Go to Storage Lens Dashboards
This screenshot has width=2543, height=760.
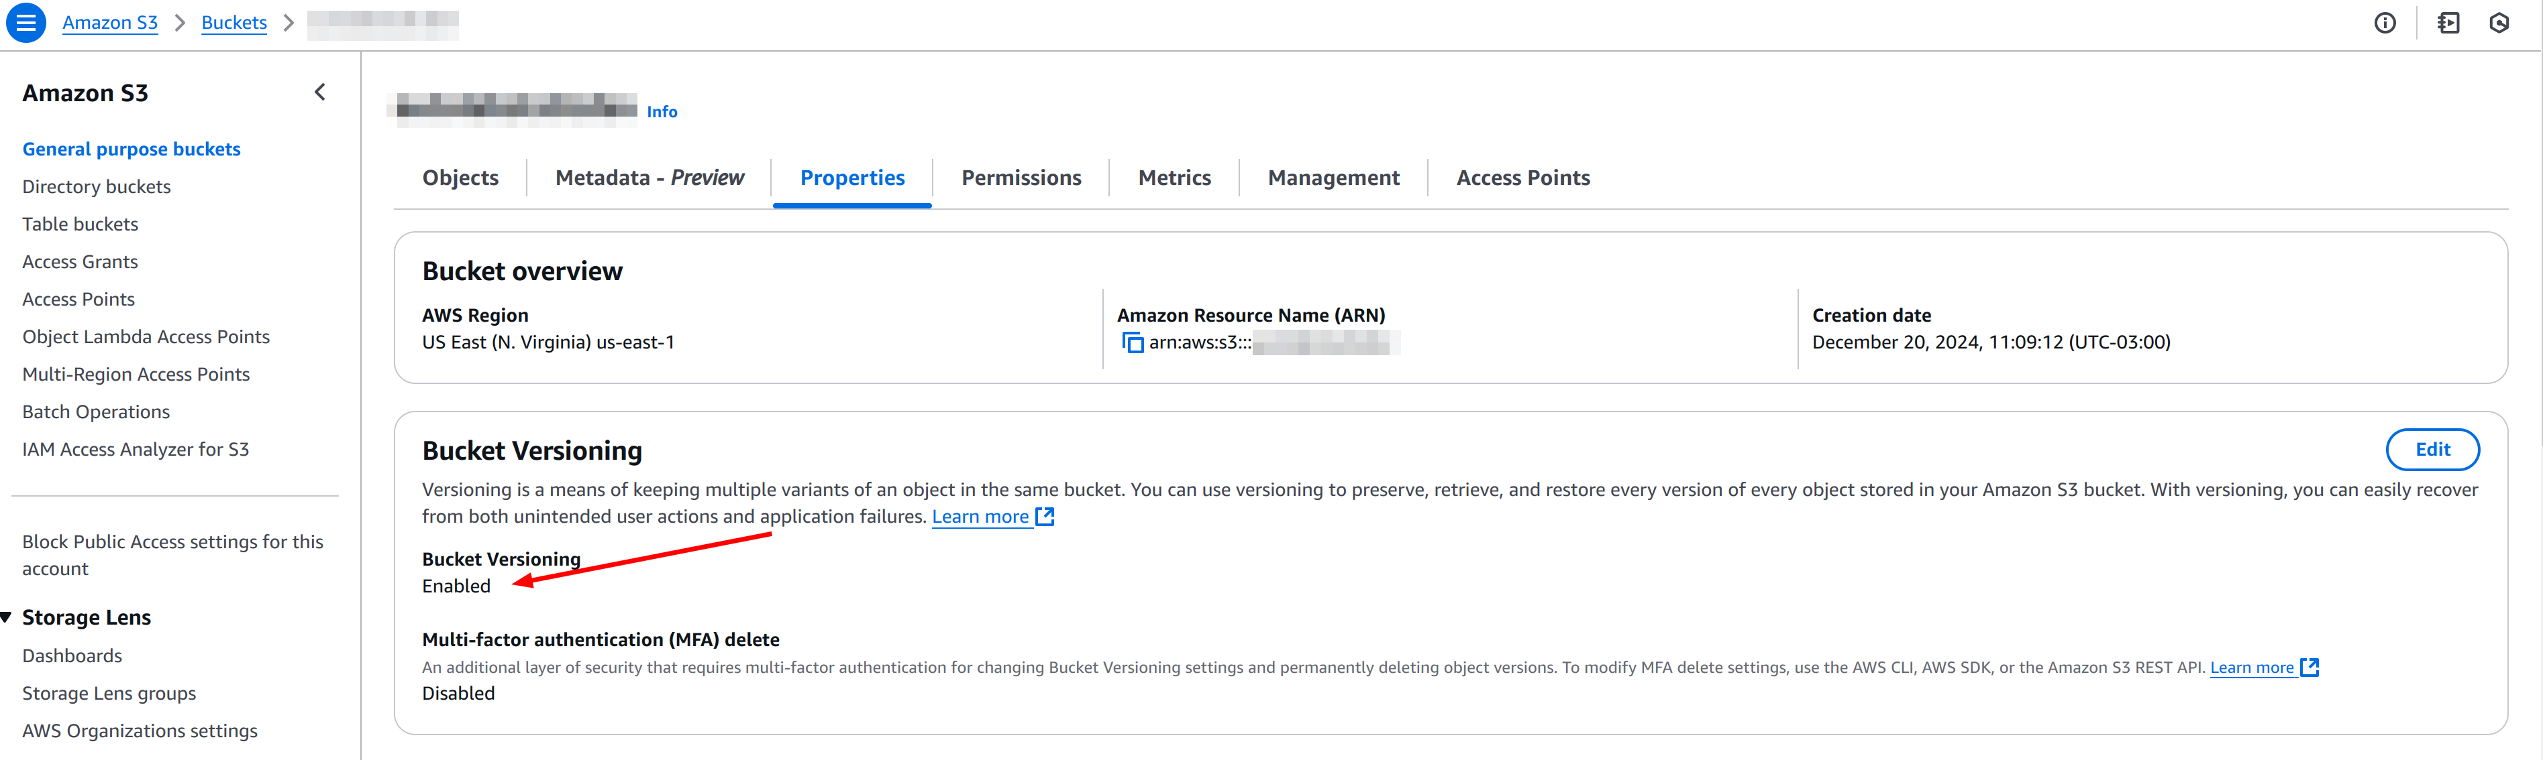[x=72, y=655]
